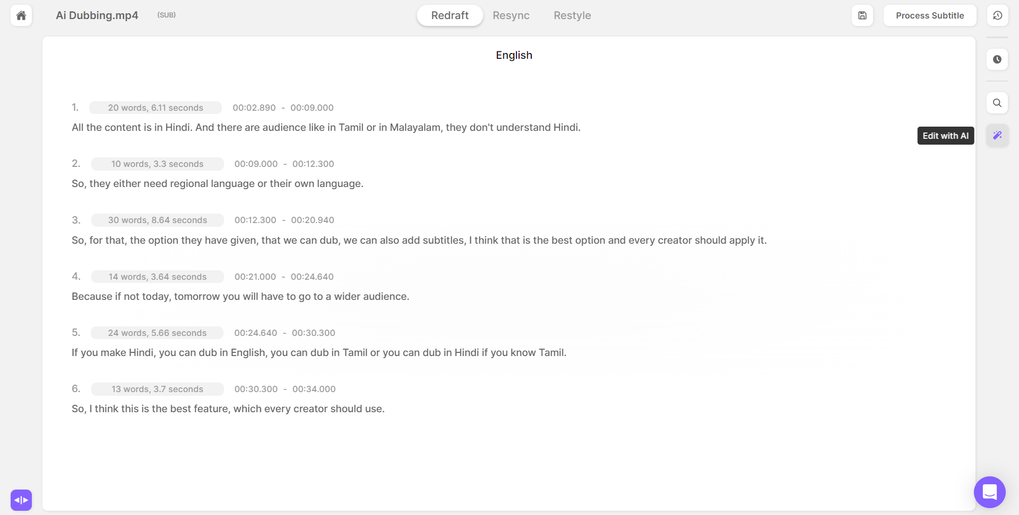Select the save (floppy disk) icon
Viewport: 1019px width, 515px height.
pos(862,15)
